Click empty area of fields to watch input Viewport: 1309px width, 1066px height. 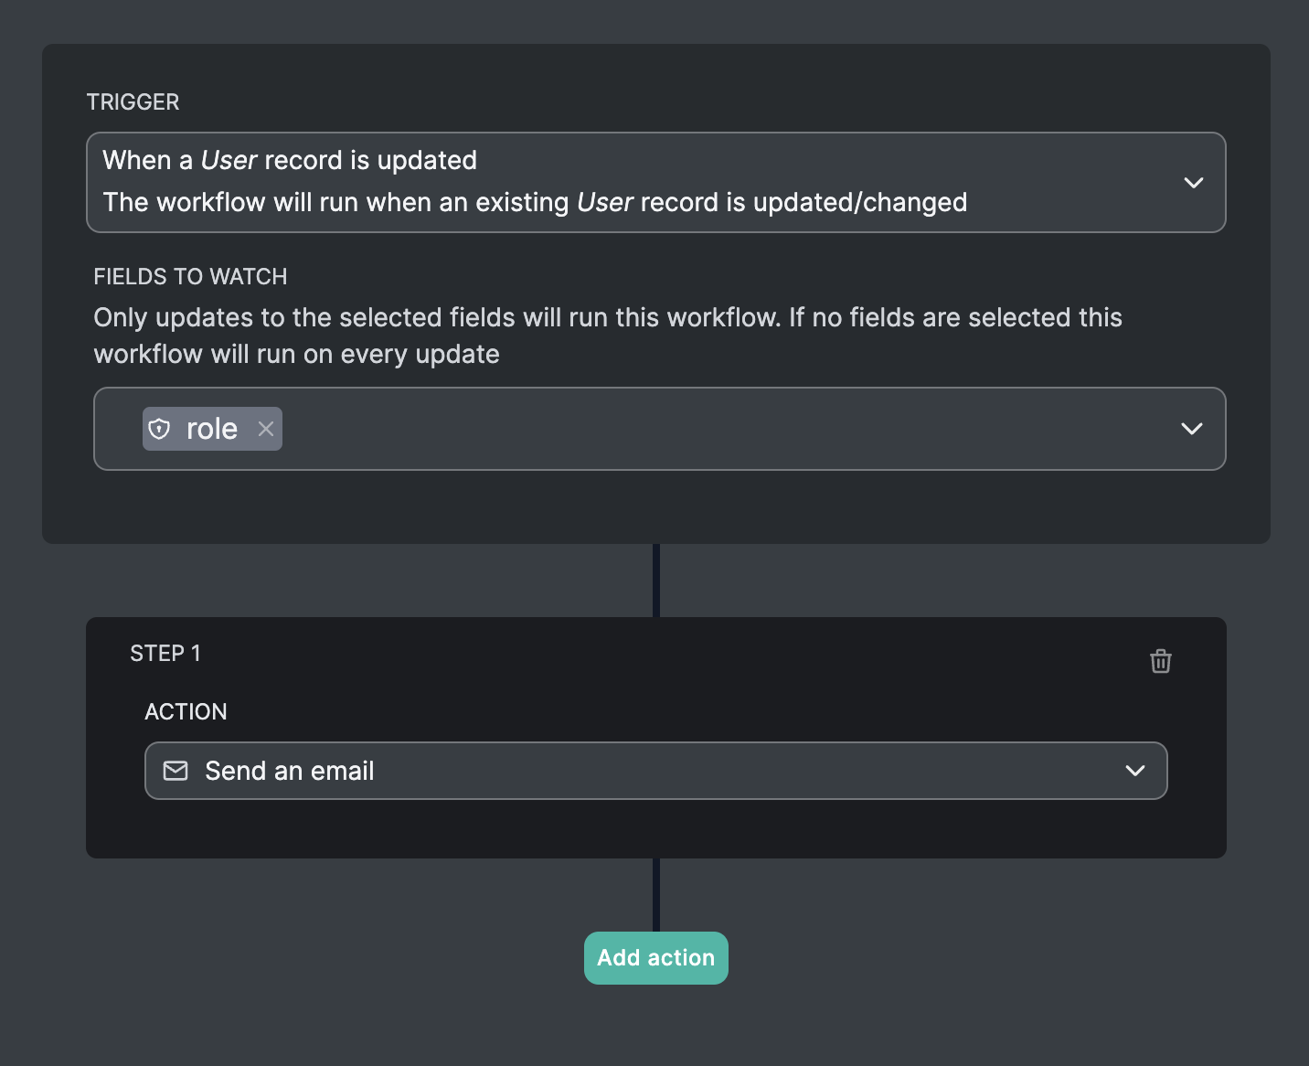tap(713, 429)
